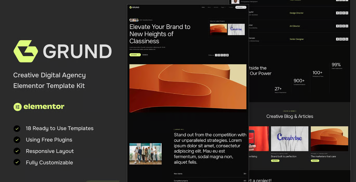
Task: Click the team group photo thumbnail
Action: [146, 154]
